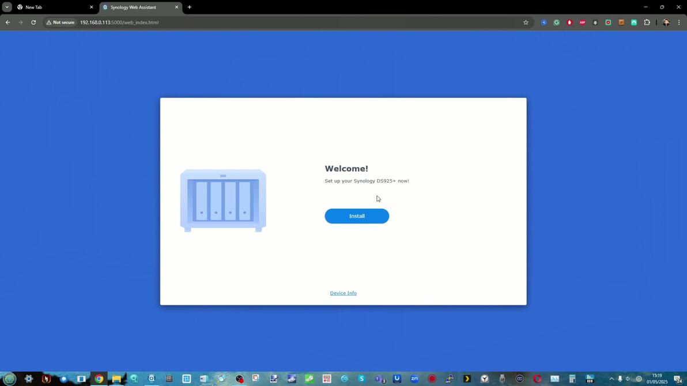The height and width of the screenshot is (386, 687).
Task: Go back to the previous page
Action: coord(8,22)
